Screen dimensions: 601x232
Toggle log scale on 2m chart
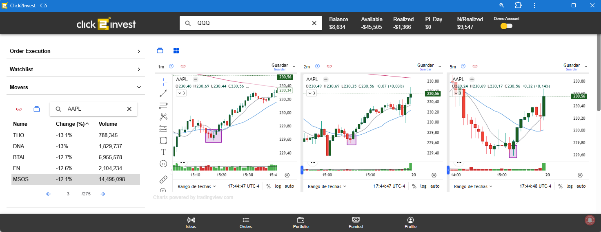click(423, 186)
